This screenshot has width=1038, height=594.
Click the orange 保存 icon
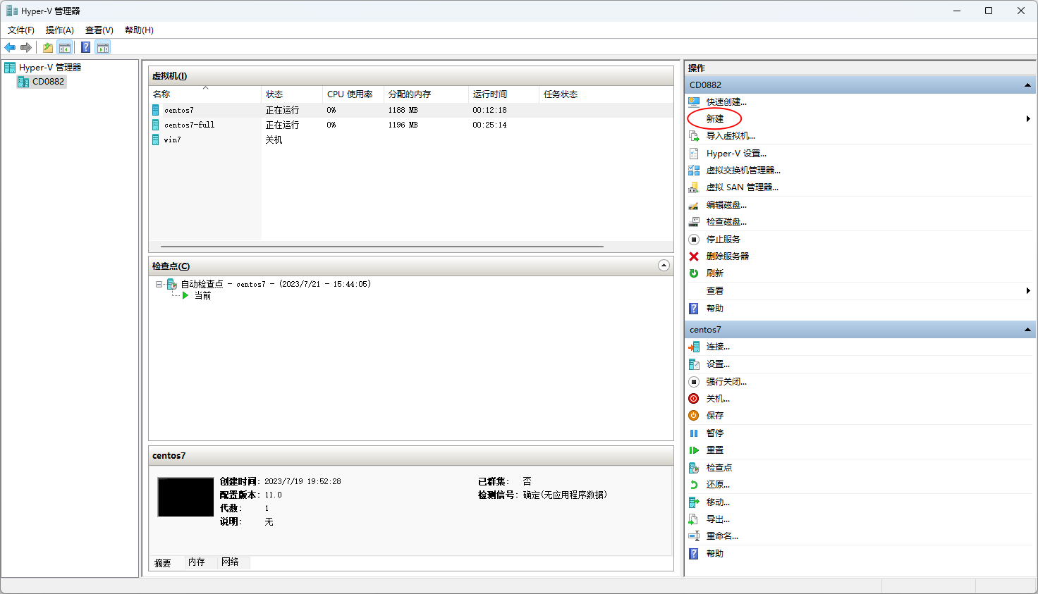click(x=694, y=415)
